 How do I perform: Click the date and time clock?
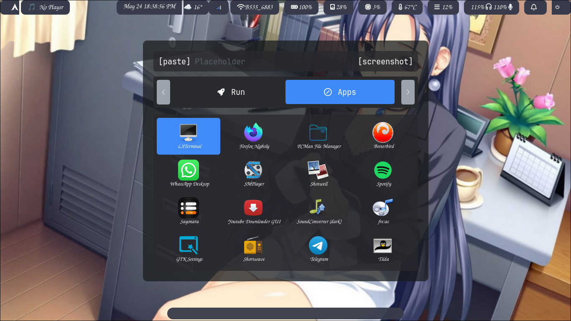[150, 7]
